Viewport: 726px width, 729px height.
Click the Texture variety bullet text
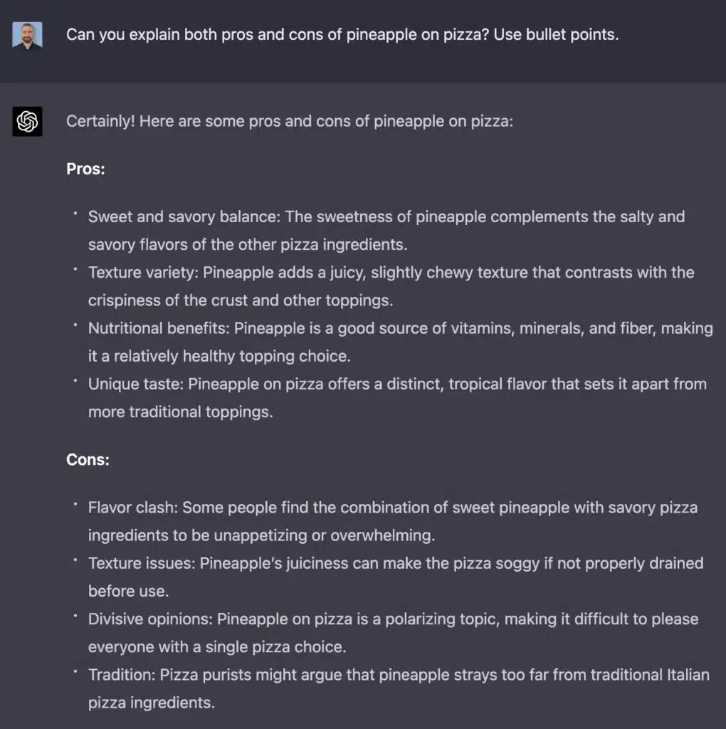click(x=391, y=286)
